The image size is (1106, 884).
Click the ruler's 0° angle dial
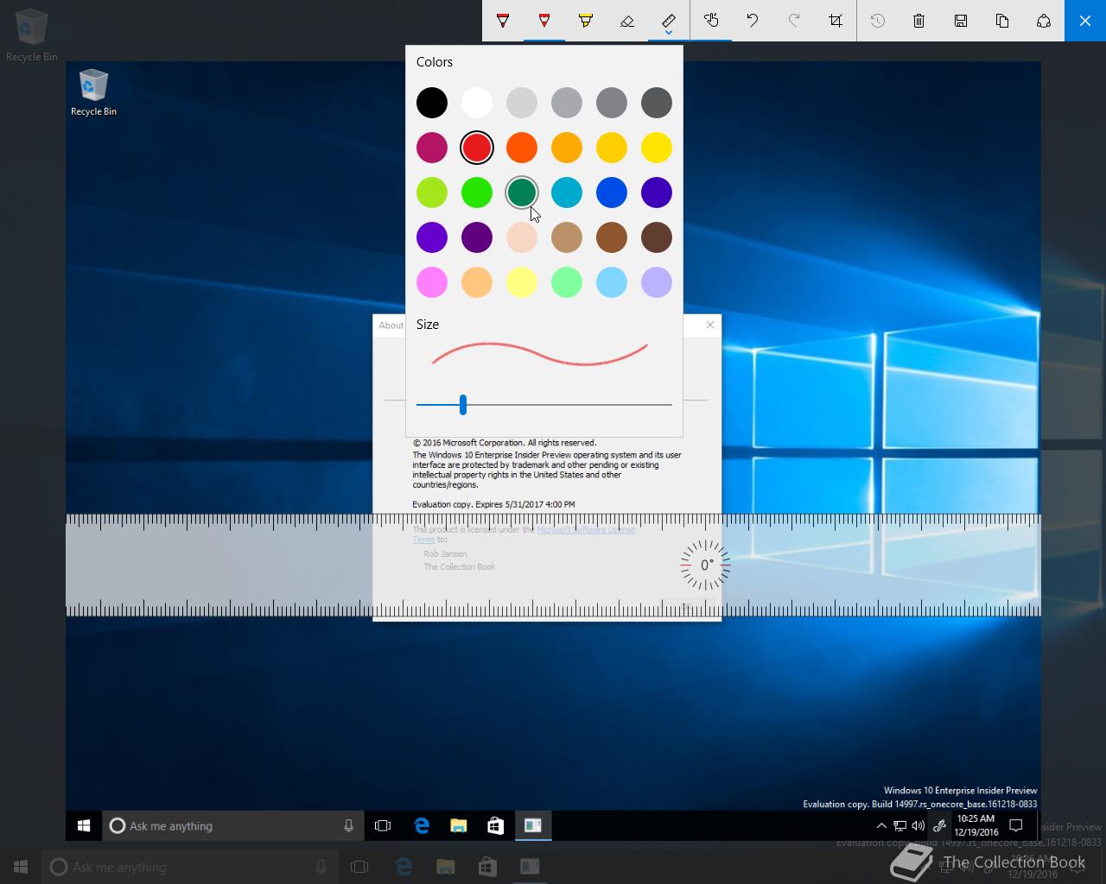click(705, 565)
